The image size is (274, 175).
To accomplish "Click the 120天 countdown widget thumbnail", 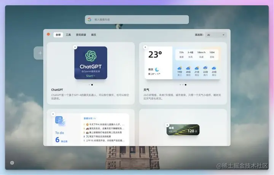I will 183,130.
